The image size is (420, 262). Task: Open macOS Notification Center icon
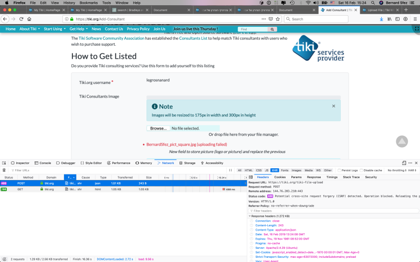pyautogui.click(x=412, y=3)
